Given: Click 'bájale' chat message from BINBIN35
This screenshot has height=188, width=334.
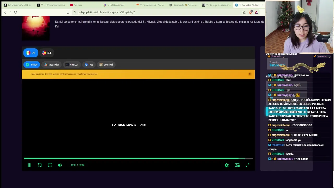Looking at the screenshot, I should (x=290, y=154).
